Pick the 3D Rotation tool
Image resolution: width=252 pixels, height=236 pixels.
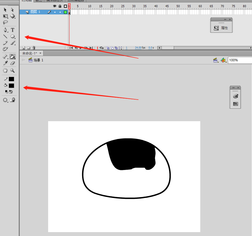[x=13, y=16]
